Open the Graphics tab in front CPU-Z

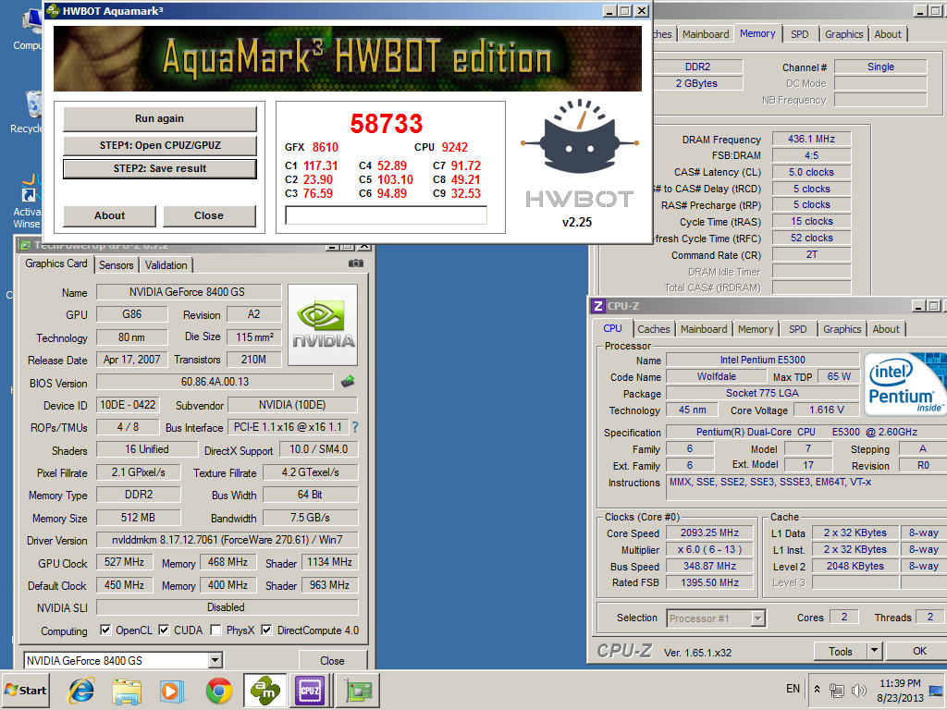click(x=842, y=329)
